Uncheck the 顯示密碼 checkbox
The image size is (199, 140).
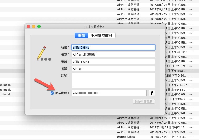pyautogui.click(x=52, y=93)
